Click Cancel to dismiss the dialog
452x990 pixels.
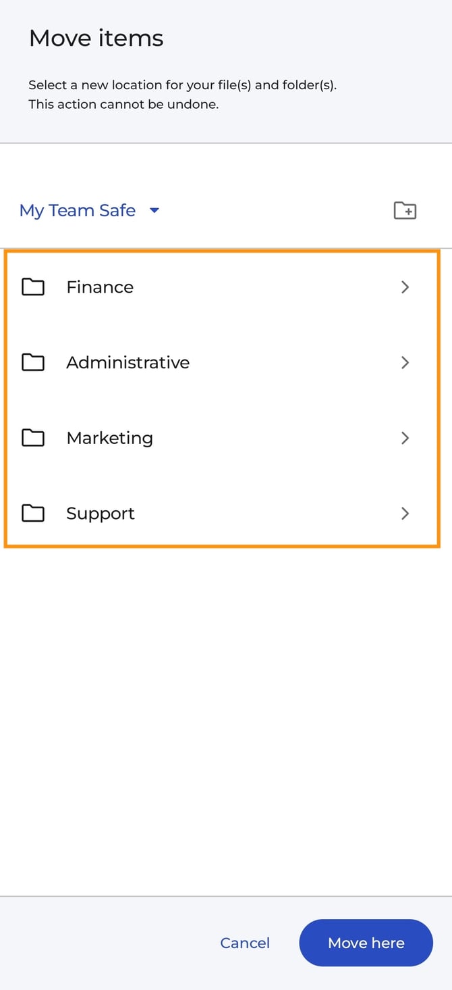pos(245,943)
